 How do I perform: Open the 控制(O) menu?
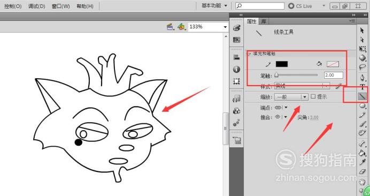[13, 6]
